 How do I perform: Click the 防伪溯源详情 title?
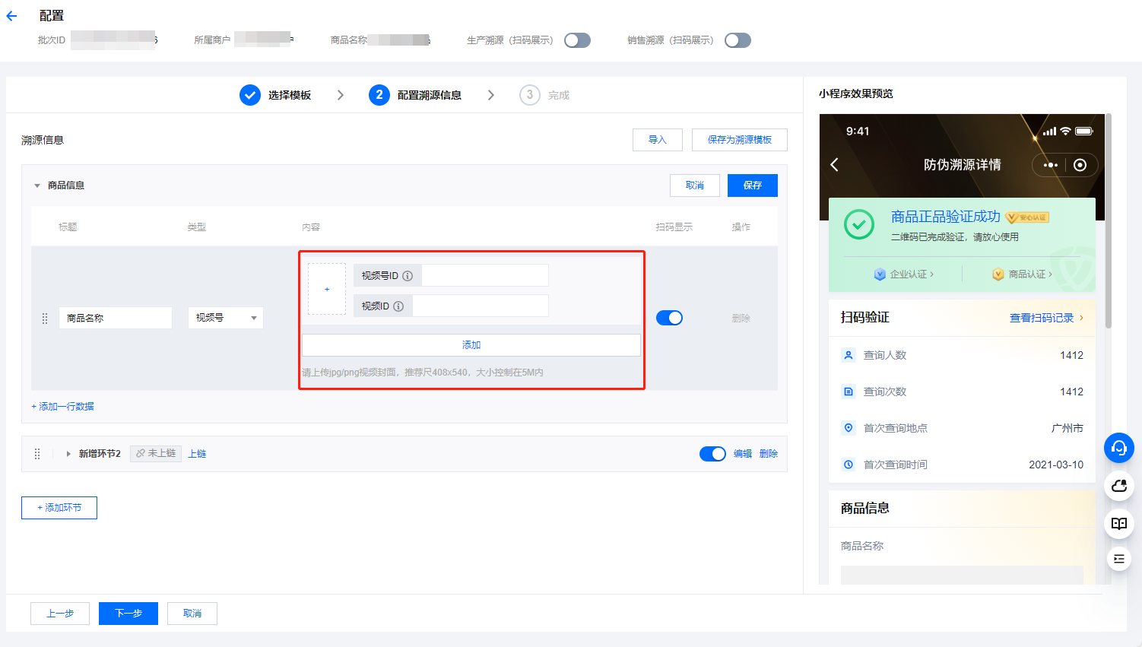963,165
